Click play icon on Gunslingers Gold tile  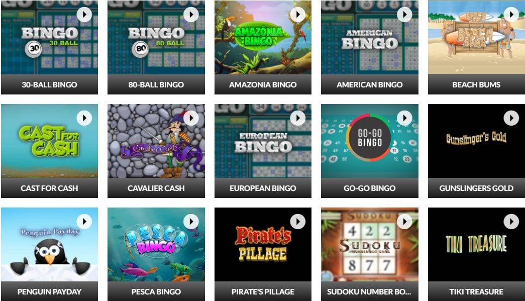coord(511,118)
